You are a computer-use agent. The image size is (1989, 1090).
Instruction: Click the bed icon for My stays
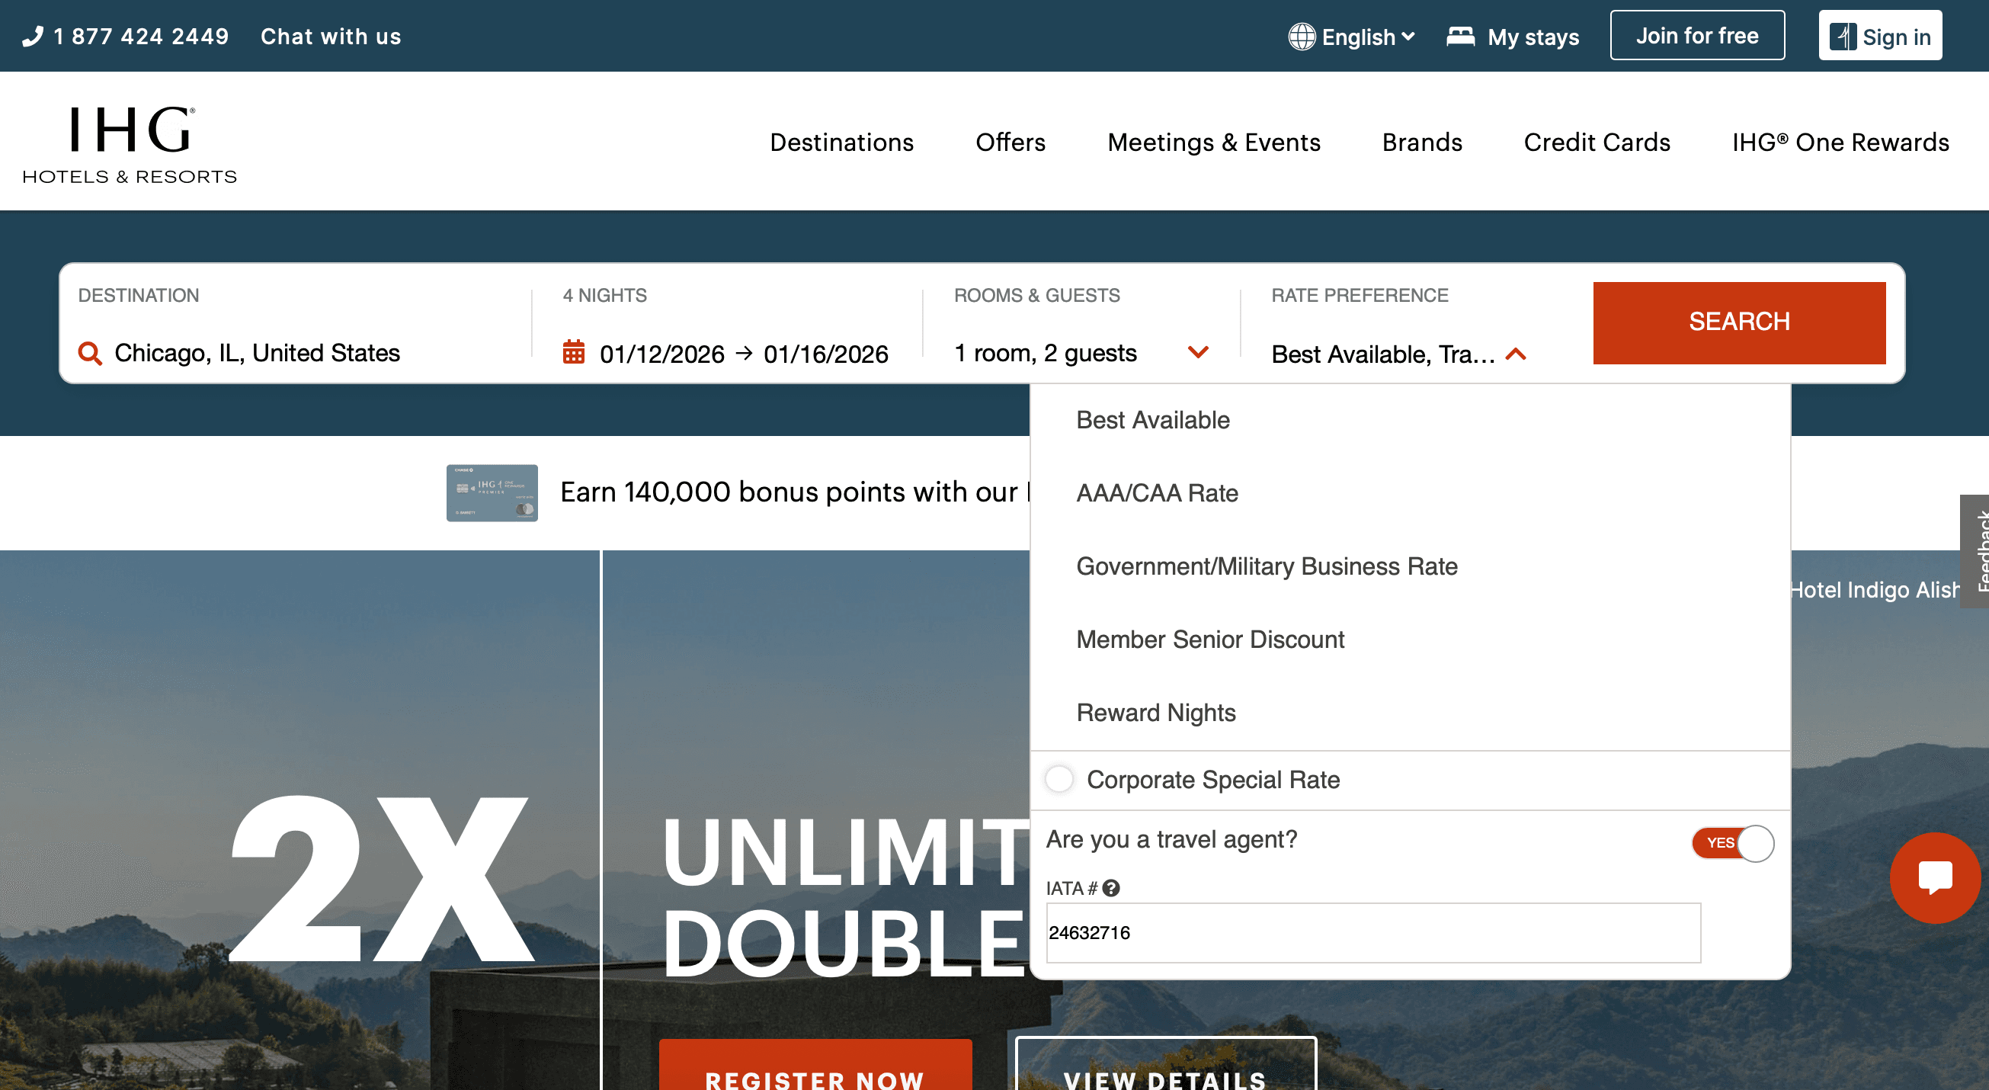point(1460,37)
